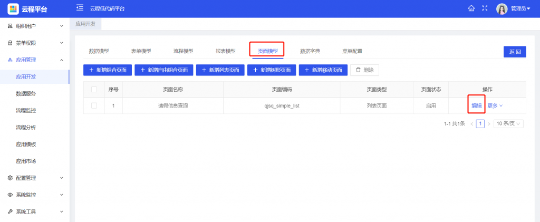Toggle fullscreen mode icon
This screenshot has width=540, height=222.
485,8
